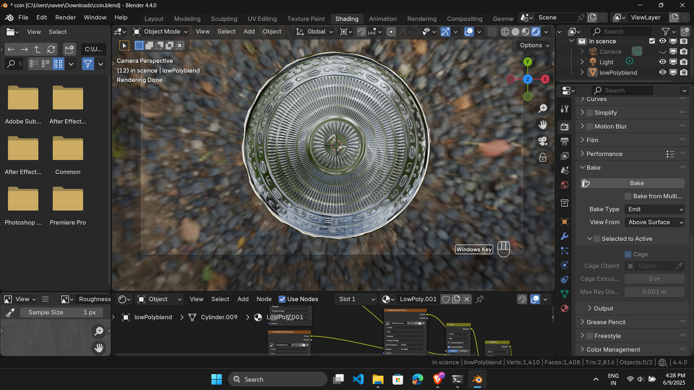
Task: Click the viewport pan hand icon
Action: pos(543,125)
